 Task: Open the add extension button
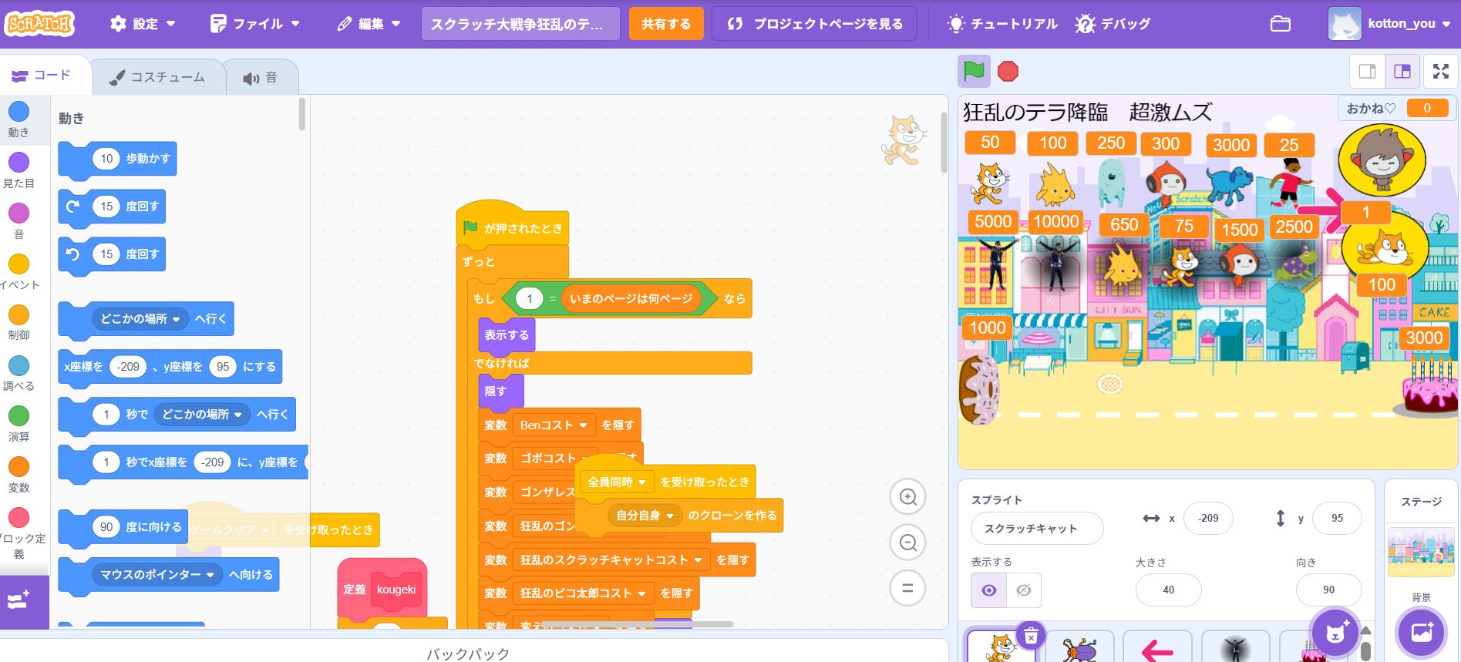click(x=19, y=600)
